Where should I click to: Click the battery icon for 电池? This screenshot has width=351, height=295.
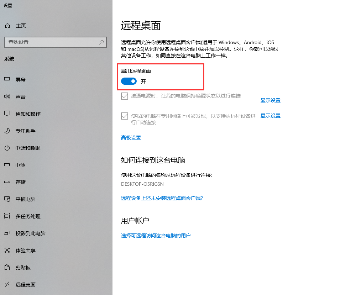pyautogui.click(x=7, y=165)
